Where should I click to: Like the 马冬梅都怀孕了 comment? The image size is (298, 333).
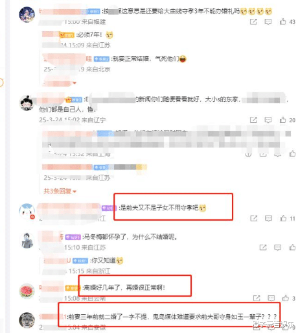tap(292, 247)
